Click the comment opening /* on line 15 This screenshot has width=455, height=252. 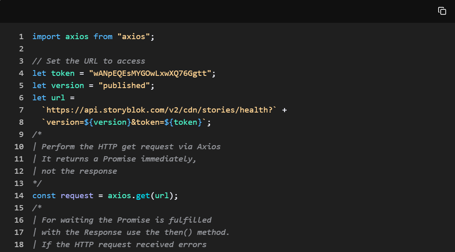pyautogui.click(x=37, y=208)
